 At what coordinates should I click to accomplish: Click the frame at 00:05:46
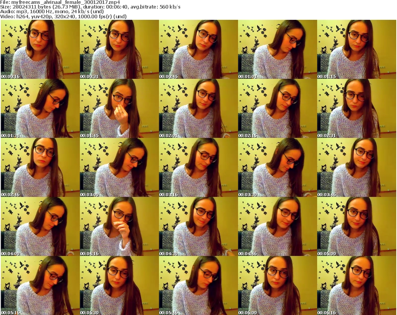[x=198, y=285]
